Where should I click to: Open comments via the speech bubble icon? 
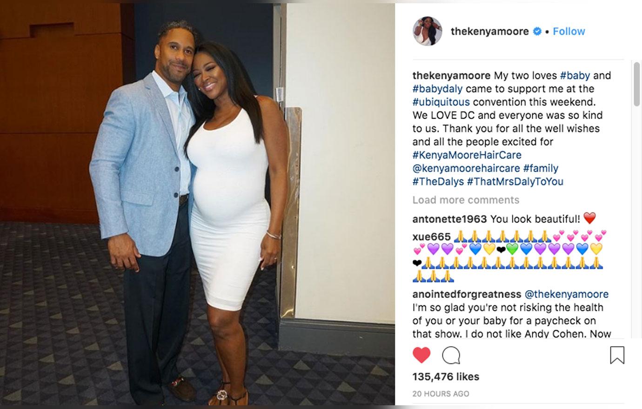451,356
